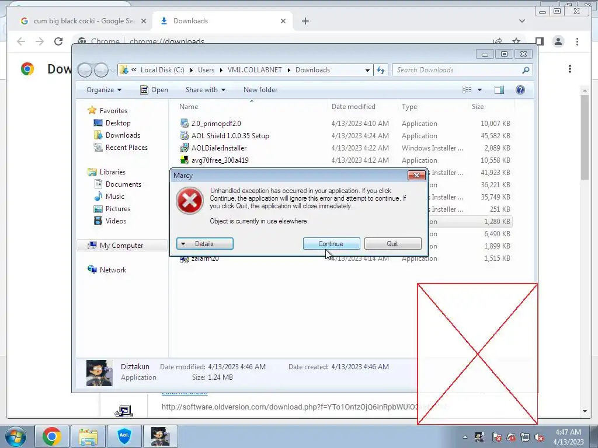Open the change view options dropdown arrow
Viewport: 598px width, 448px height.
point(479,90)
